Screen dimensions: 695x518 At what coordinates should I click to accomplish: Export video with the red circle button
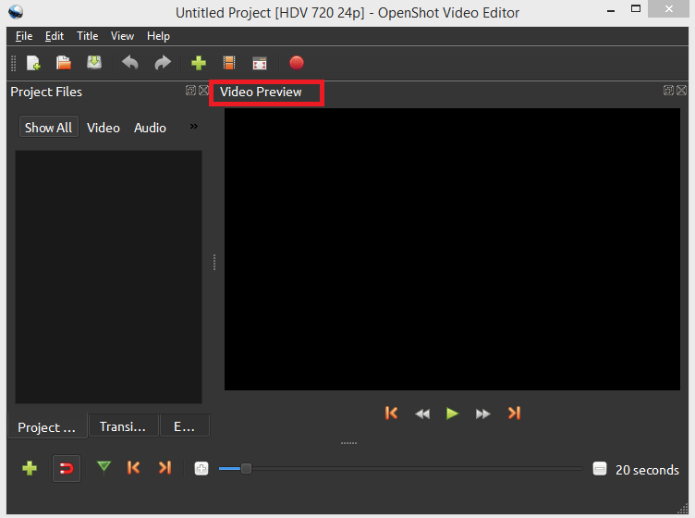[x=297, y=63]
